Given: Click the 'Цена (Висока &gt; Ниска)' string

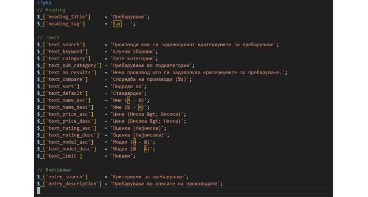Looking at the screenshot, I should click(x=147, y=121).
